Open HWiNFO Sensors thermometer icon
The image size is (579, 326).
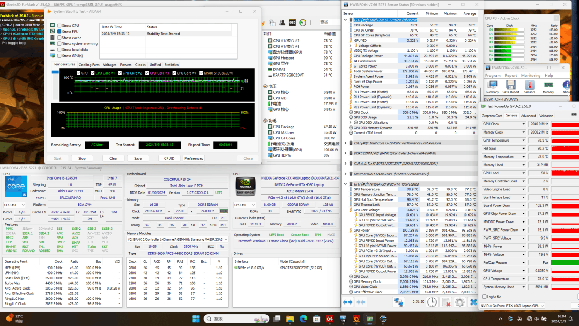coord(530,87)
